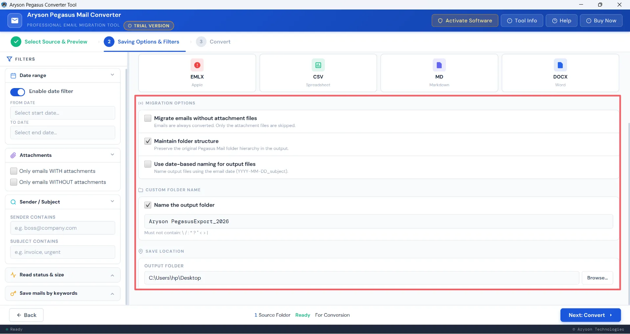Click Browse to choose output folder
This screenshot has height=334, width=630.
pos(598,278)
